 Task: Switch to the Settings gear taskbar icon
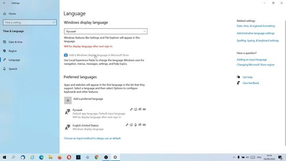115,157
